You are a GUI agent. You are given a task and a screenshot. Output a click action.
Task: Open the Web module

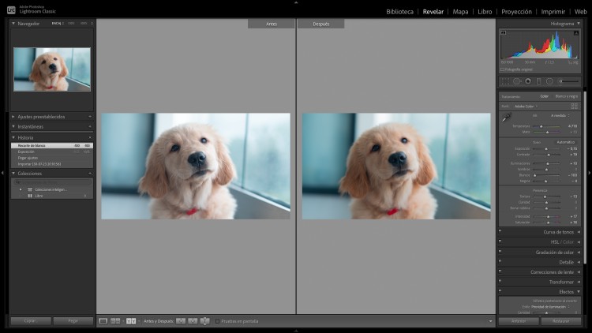[x=581, y=12]
